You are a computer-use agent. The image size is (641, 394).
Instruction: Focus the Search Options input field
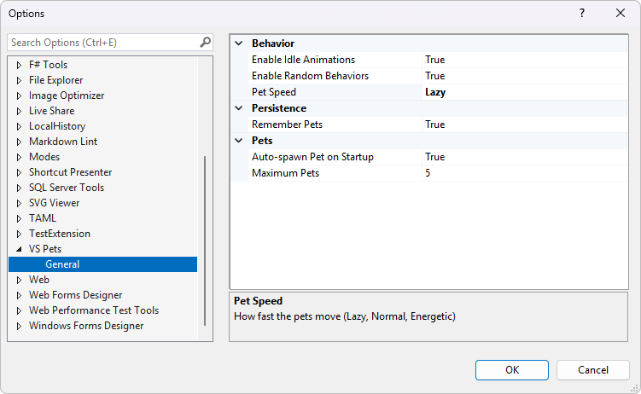(x=102, y=42)
